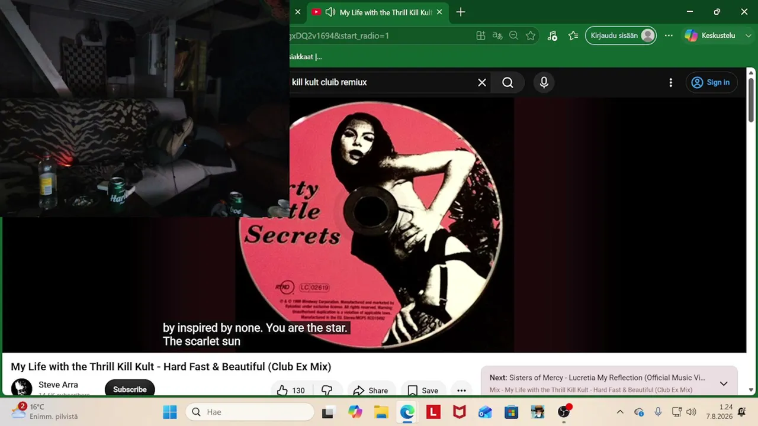Open the weather widget on the taskbar
Viewport: 758px width, 426px height.
pyautogui.click(x=45, y=411)
